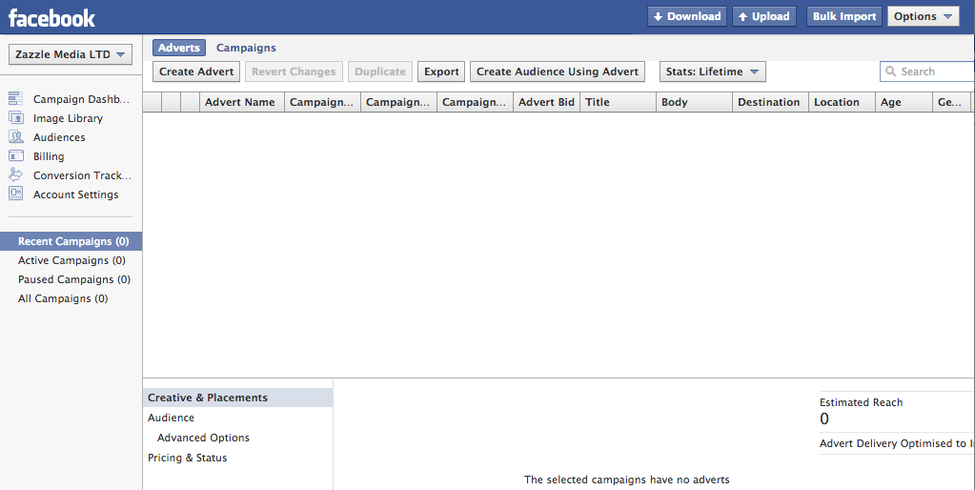This screenshot has width=975, height=490.
Task: Click the Billing sidebar icon
Action: (15, 156)
